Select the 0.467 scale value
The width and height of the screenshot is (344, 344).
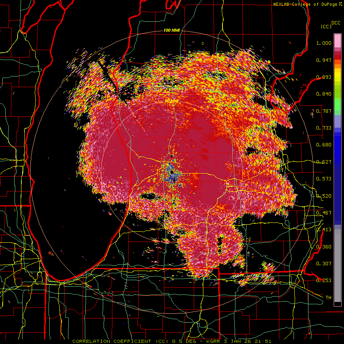pyautogui.click(x=324, y=213)
